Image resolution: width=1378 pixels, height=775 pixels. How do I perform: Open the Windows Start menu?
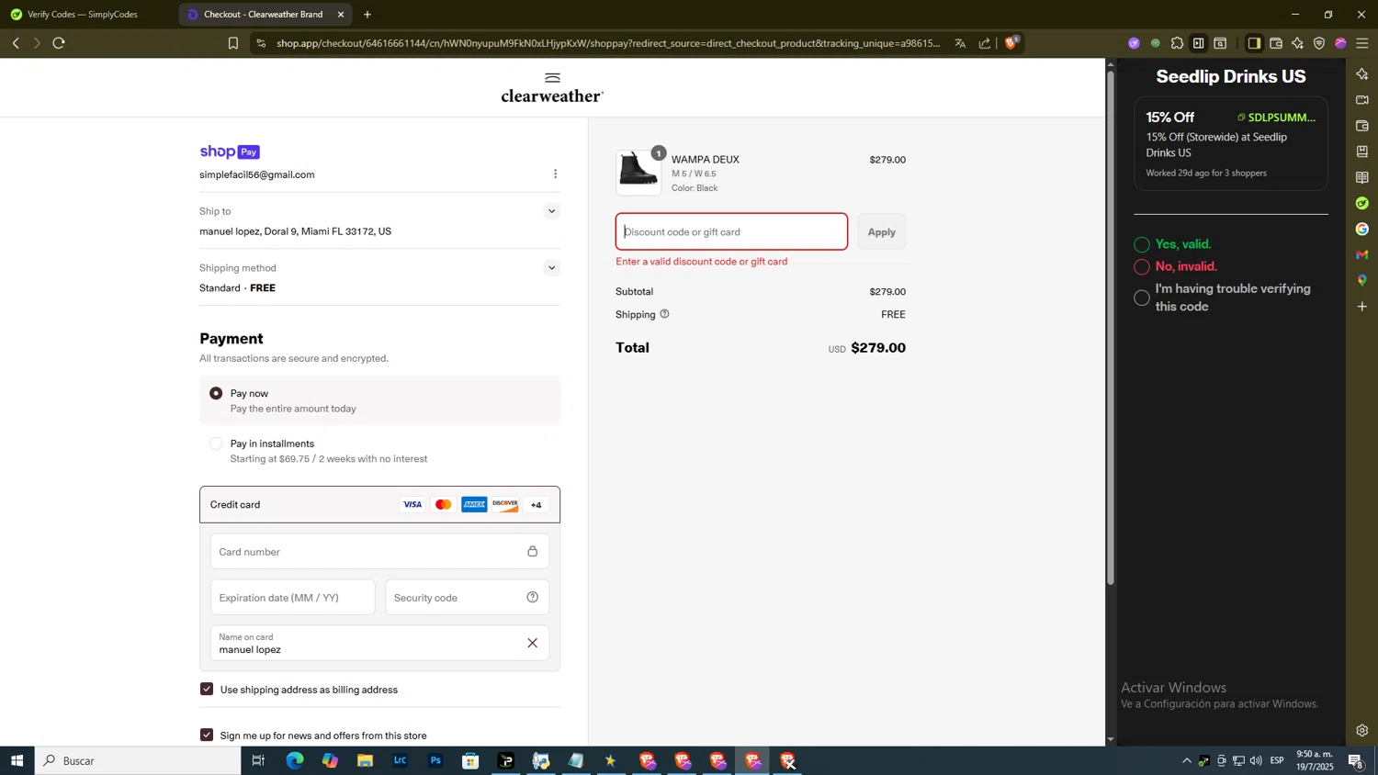tap(17, 761)
